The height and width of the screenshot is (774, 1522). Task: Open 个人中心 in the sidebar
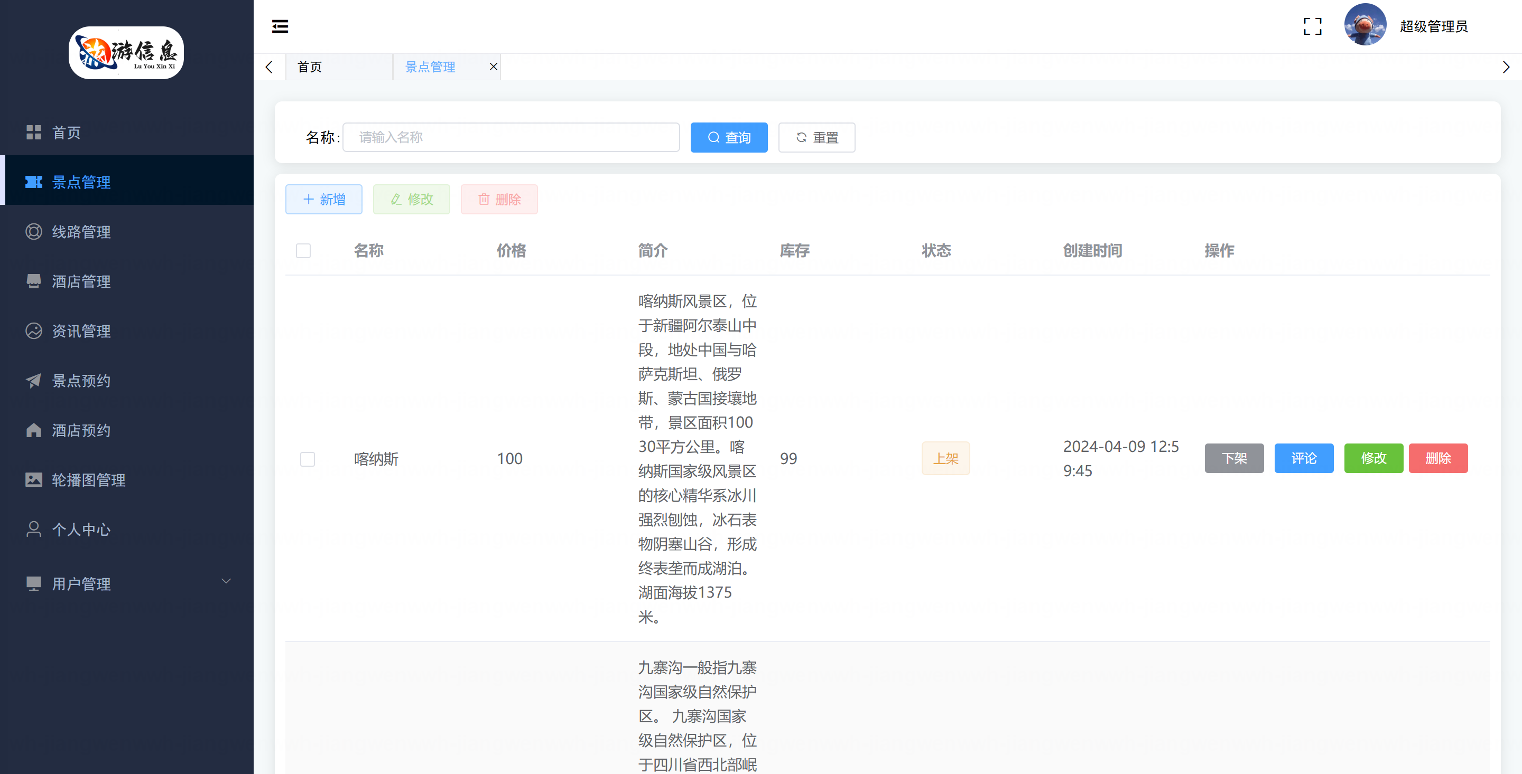(81, 530)
